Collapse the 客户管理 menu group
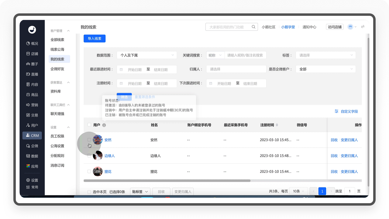 tap(68, 31)
